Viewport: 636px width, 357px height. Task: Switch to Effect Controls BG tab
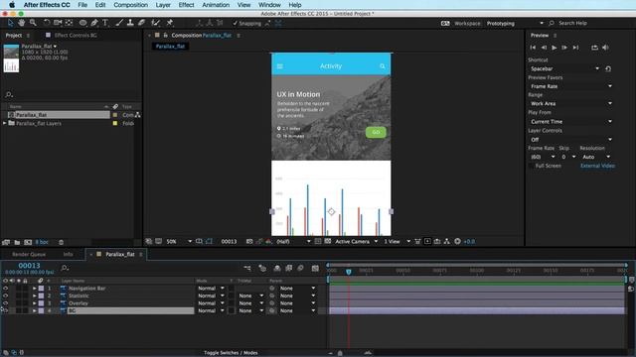[76, 36]
